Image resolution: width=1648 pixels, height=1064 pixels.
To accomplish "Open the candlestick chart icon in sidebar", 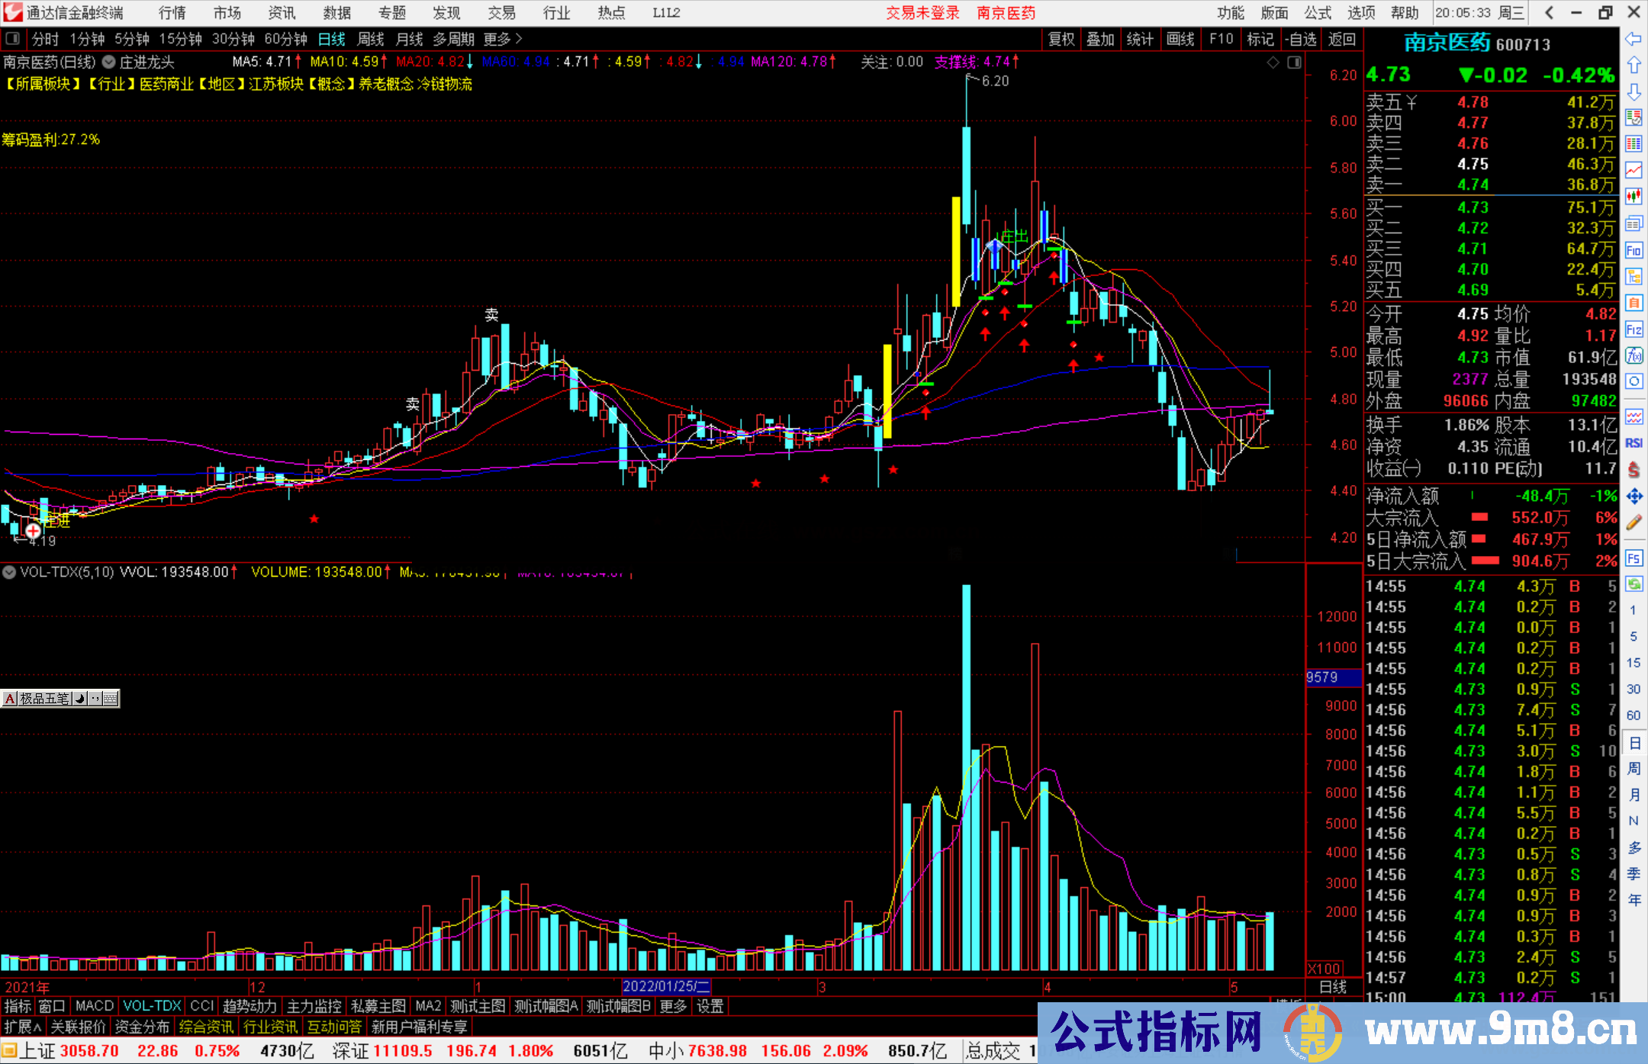I will point(1634,197).
